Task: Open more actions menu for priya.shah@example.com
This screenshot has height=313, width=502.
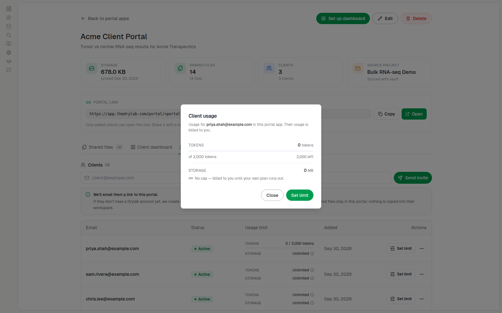Action: 422,249
